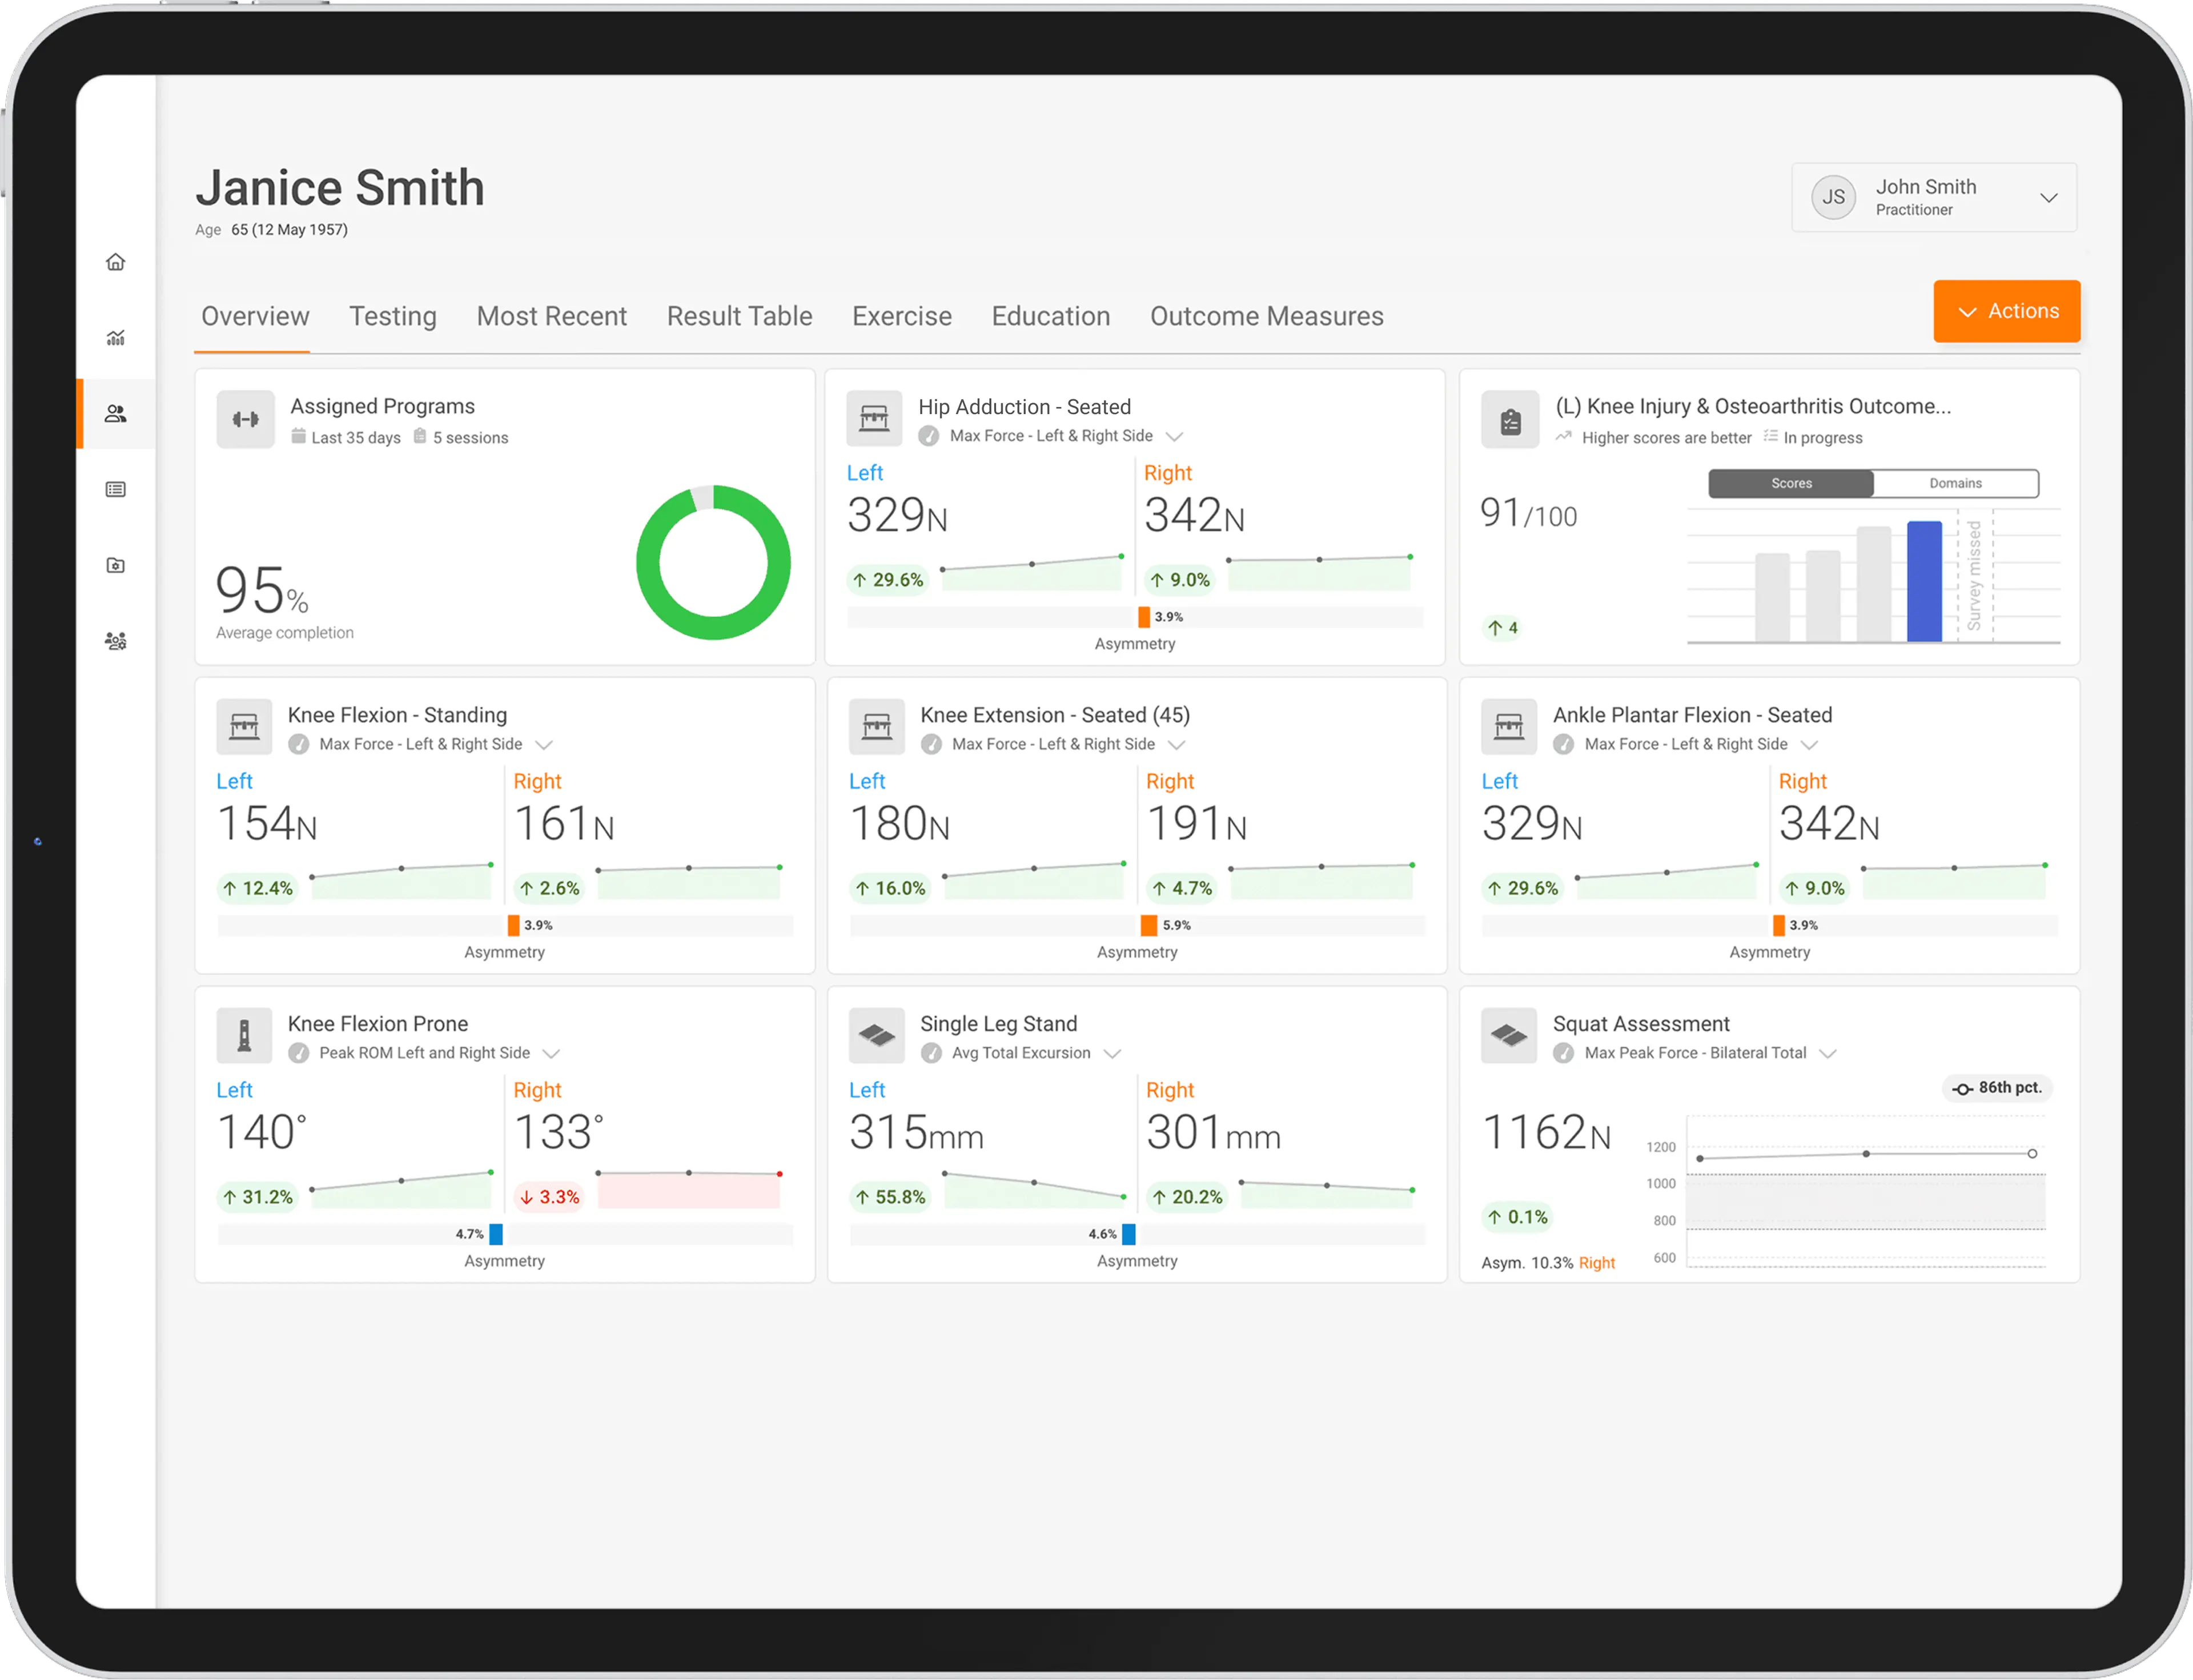This screenshot has width=2193, height=1680.
Task: Click the home icon in sidebar
Action: pos(116,262)
